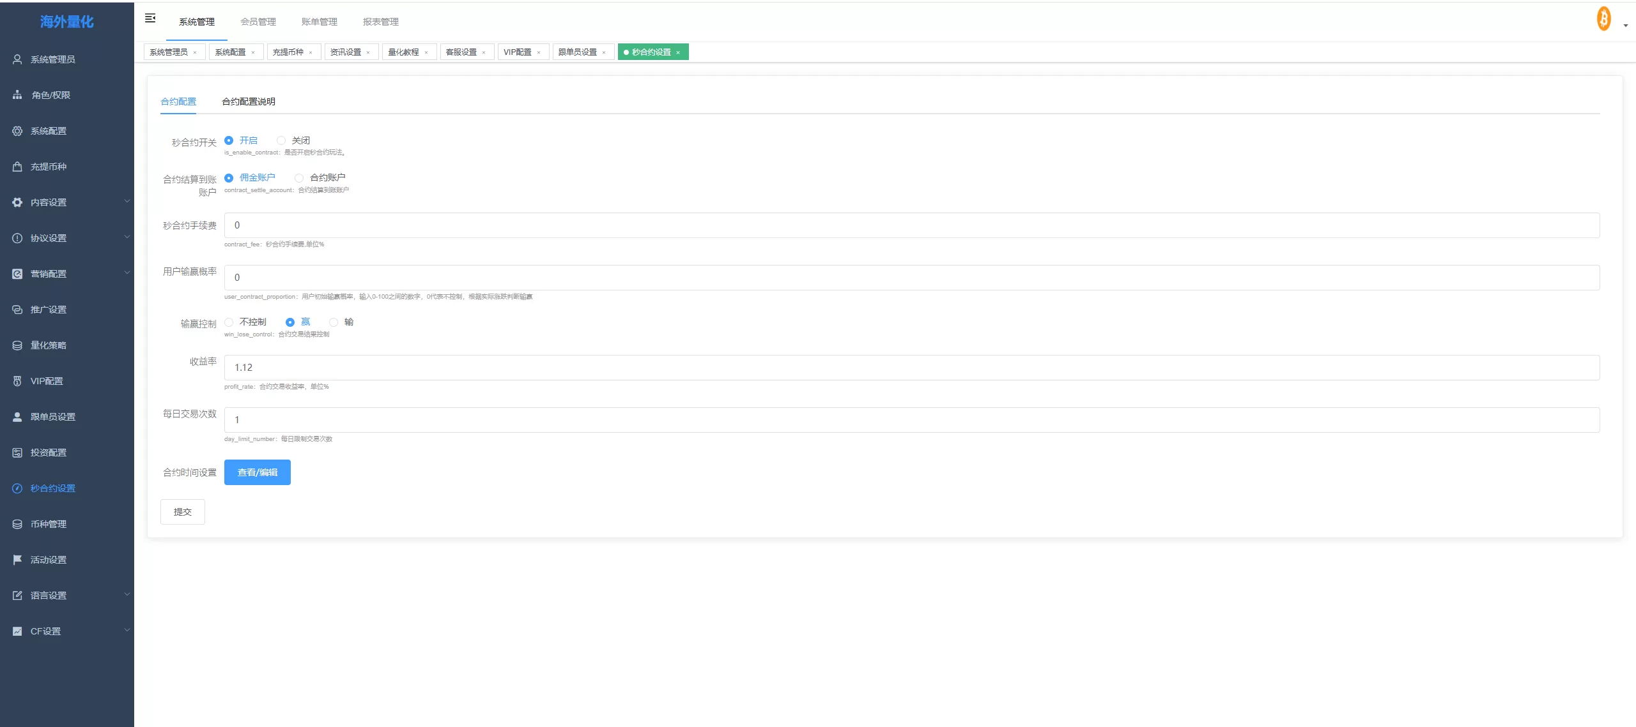Viewport: 1636px width, 727px height.
Task: Switch to 合约配置说明 tab
Action: coord(248,101)
